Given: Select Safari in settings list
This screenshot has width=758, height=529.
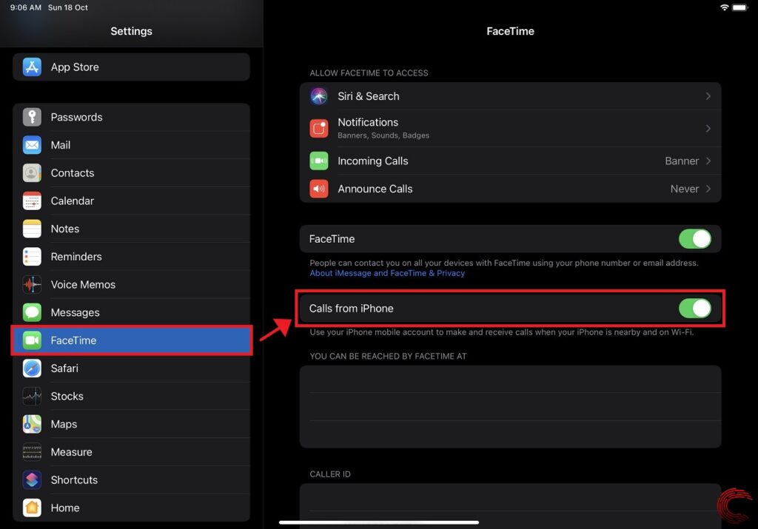Looking at the screenshot, I should (132, 368).
